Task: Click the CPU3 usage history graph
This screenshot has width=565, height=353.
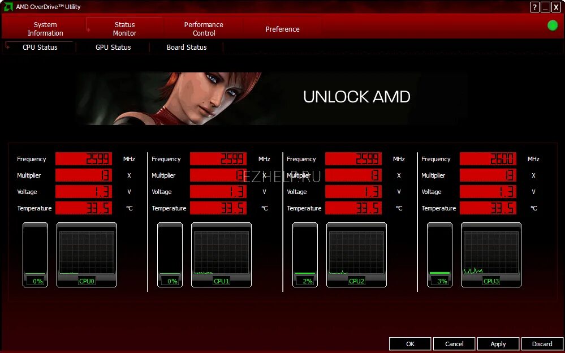Action: (491, 255)
